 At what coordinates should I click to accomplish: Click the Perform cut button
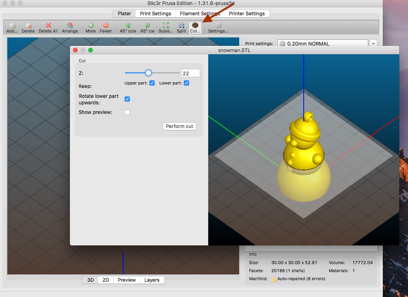[179, 126]
